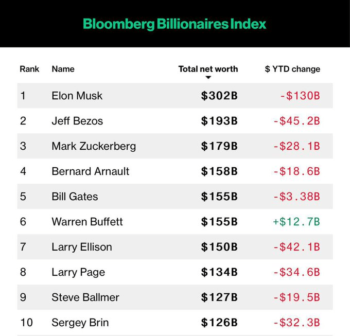Click on Bill Gates name
Viewport: 350px width, 336px height.
pos(75,197)
